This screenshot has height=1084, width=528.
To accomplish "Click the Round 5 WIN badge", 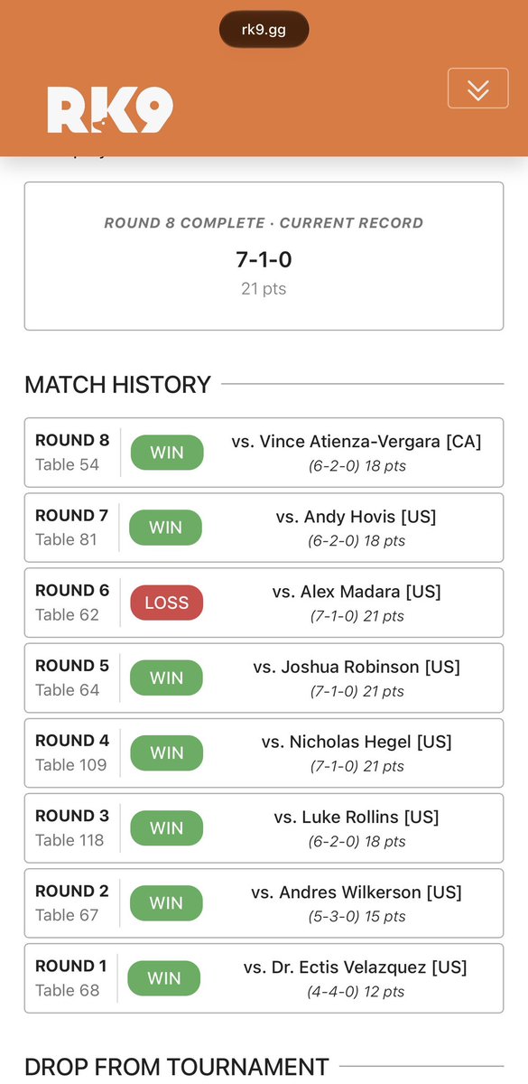I will 166,677.
